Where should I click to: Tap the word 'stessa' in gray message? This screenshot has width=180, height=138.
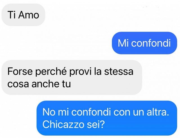coord(119,71)
